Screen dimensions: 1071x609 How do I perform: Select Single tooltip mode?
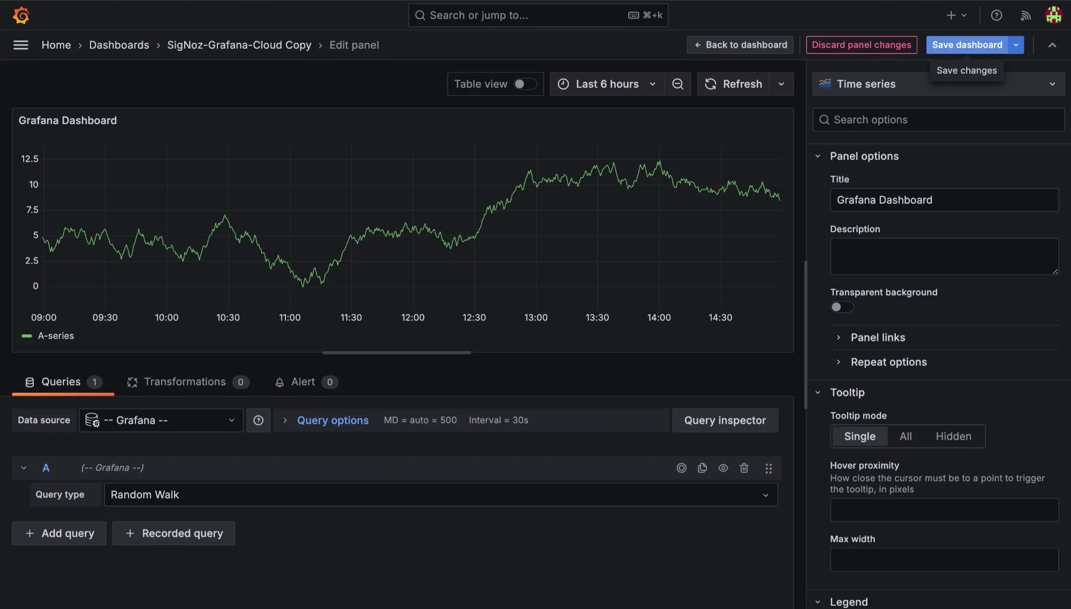859,437
